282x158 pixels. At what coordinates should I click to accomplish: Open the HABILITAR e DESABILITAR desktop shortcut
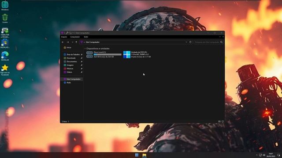coord(5,32)
